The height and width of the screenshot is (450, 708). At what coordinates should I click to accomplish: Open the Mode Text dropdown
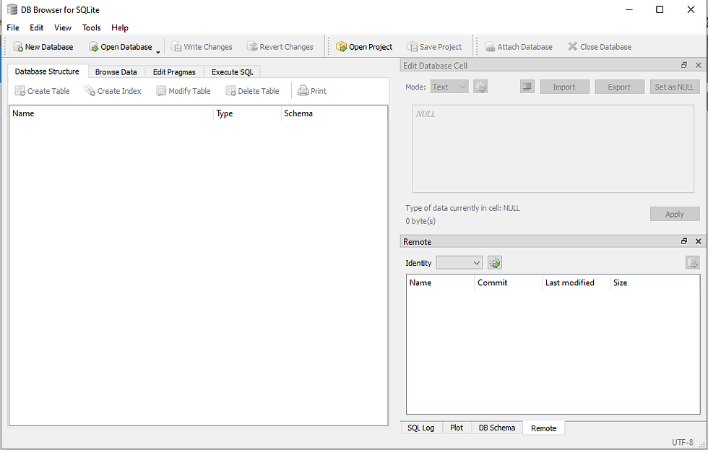coord(449,87)
